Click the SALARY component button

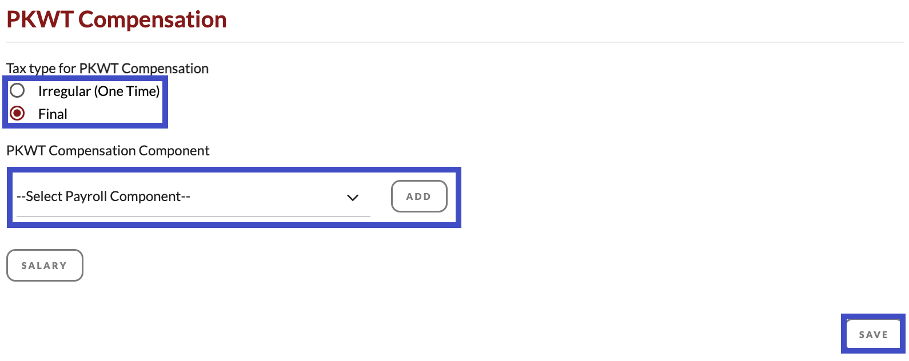(45, 266)
